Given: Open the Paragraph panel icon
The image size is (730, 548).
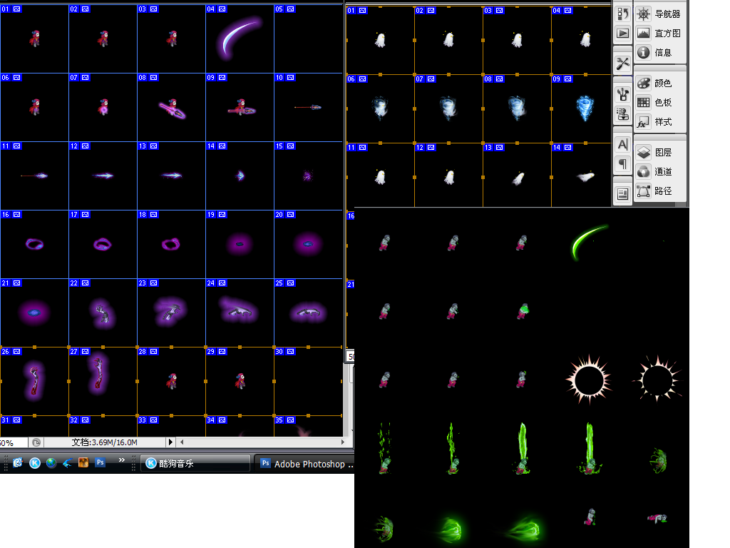Looking at the screenshot, I should [x=622, y=164].
